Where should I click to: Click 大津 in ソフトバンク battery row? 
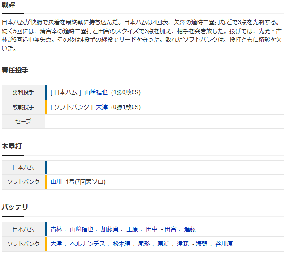coord(56,244)
